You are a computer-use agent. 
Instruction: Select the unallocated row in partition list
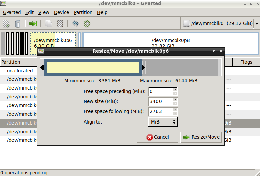pos(19,71)
